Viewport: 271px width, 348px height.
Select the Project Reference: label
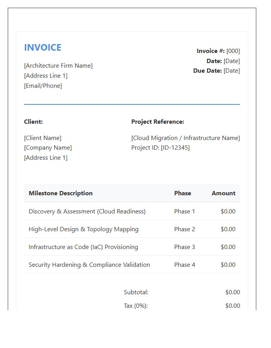pyautogui.click(x=158, y=122)
